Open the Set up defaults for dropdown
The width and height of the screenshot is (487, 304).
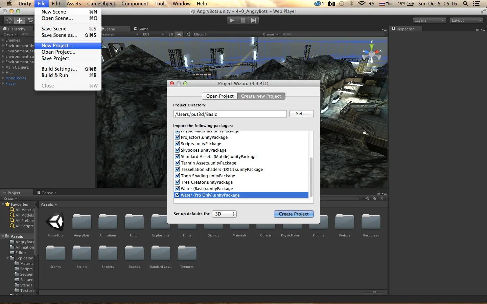pyautogui.click(x=224, y=214)
